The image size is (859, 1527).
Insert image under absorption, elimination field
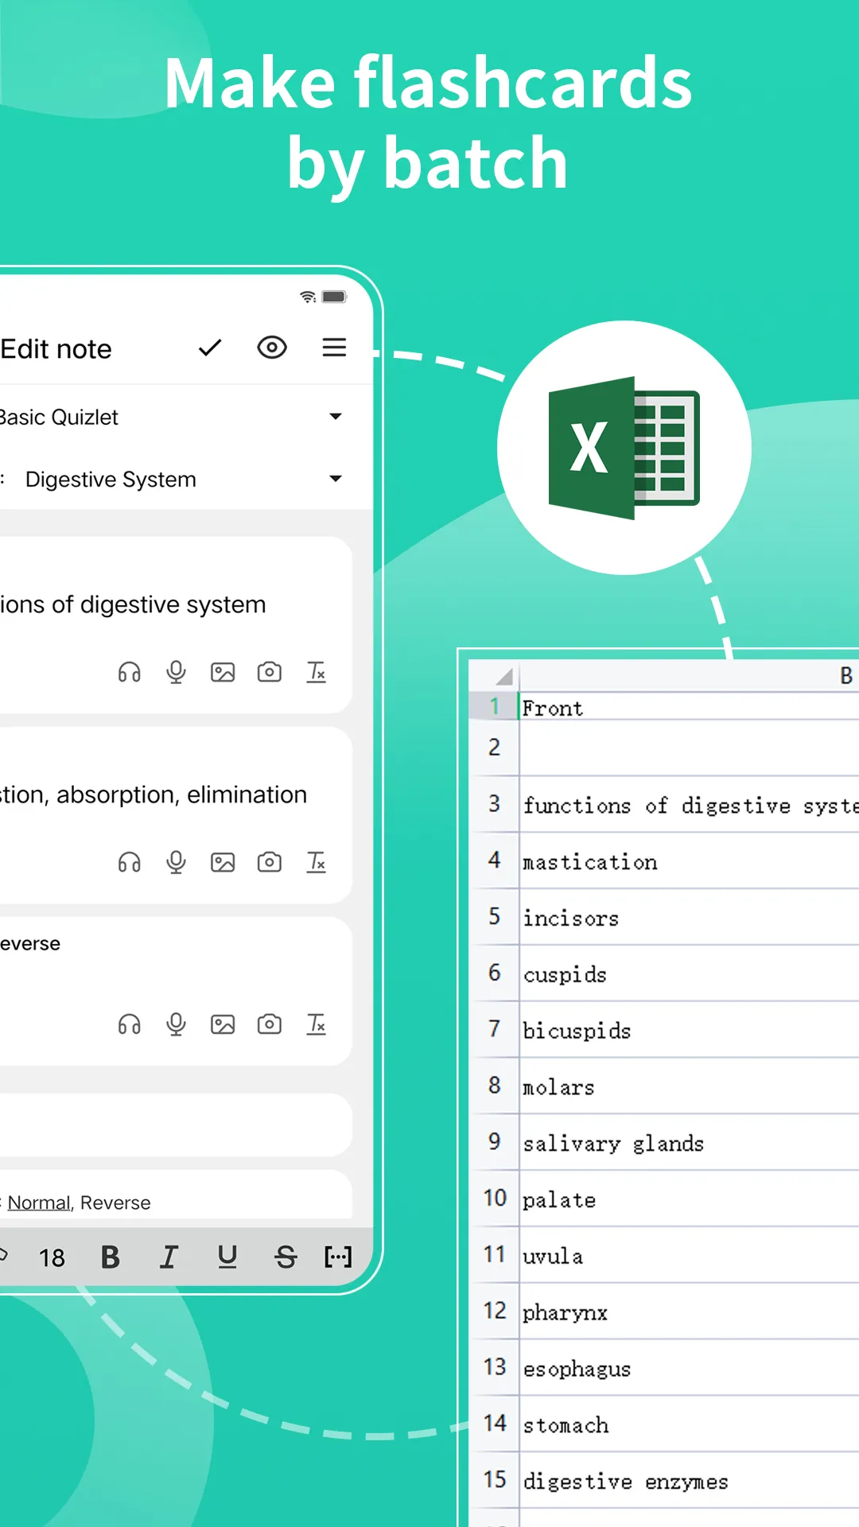coord(223,862)
